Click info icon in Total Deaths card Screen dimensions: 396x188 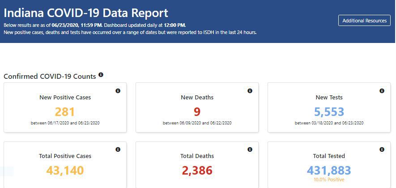(x=250, y=150)
